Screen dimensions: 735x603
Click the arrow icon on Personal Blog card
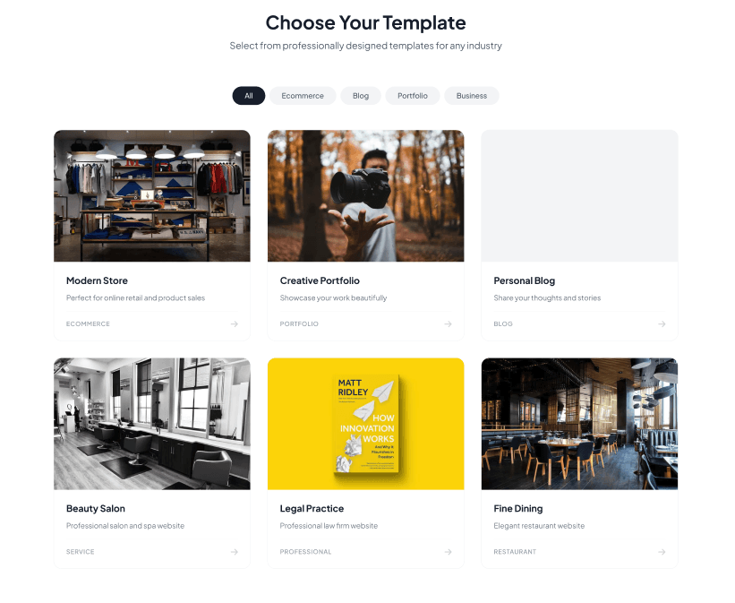(x=662, y=324)
